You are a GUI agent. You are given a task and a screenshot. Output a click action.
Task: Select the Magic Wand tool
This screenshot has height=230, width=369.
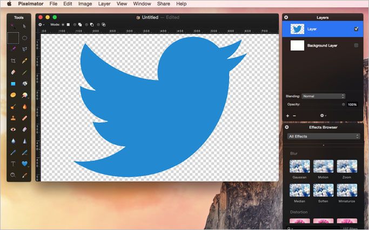click(13, 26)
